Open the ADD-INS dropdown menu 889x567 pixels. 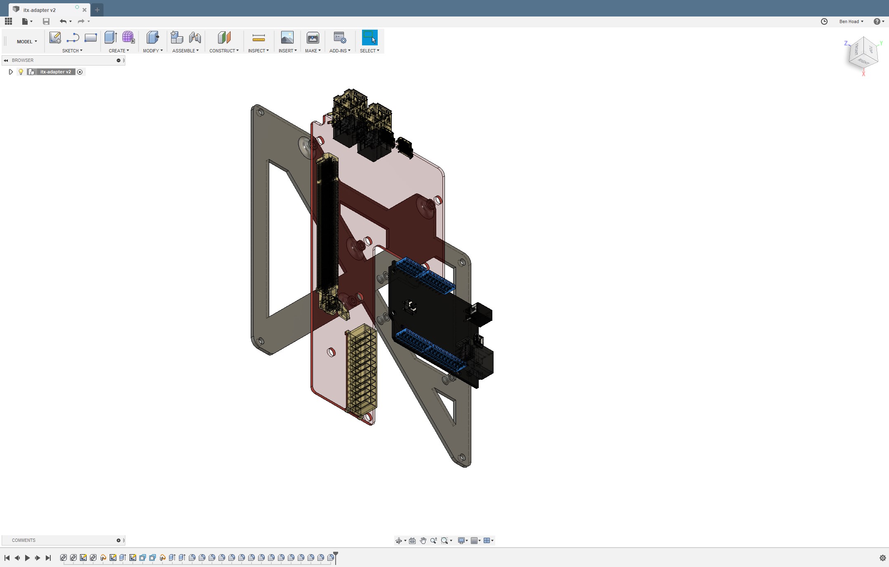[340, 51]
